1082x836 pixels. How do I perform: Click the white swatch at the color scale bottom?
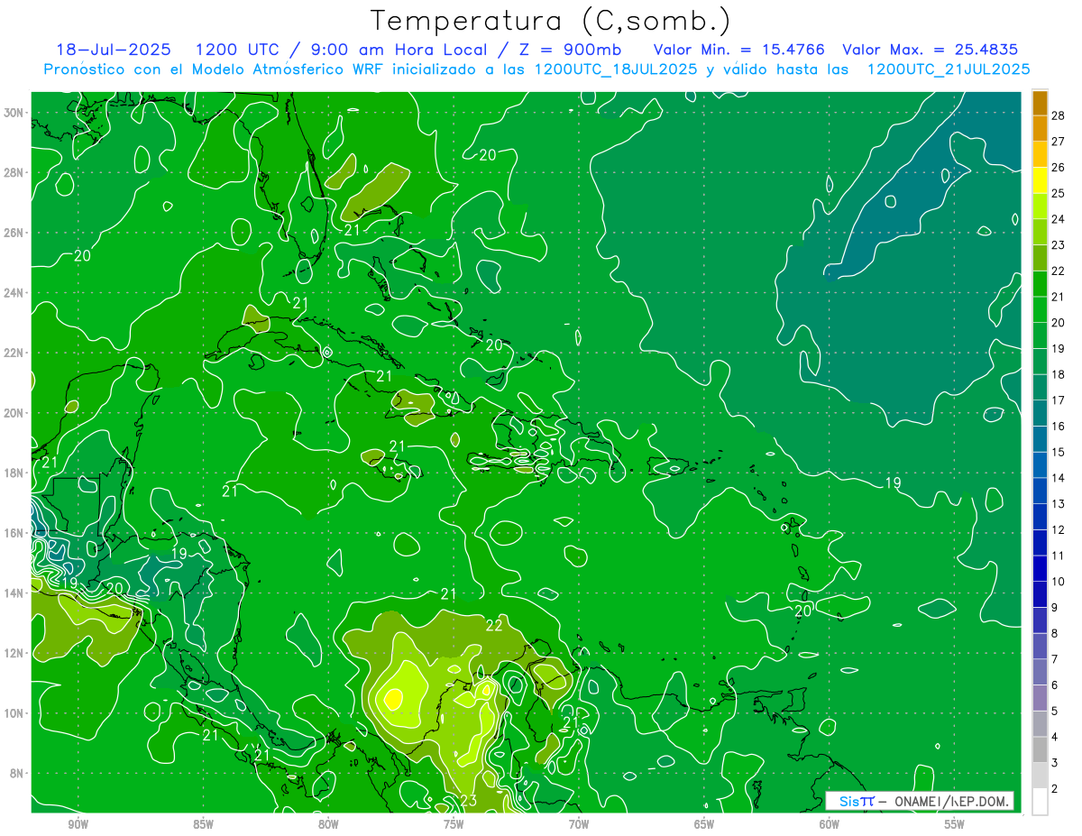click(1040, 802)
